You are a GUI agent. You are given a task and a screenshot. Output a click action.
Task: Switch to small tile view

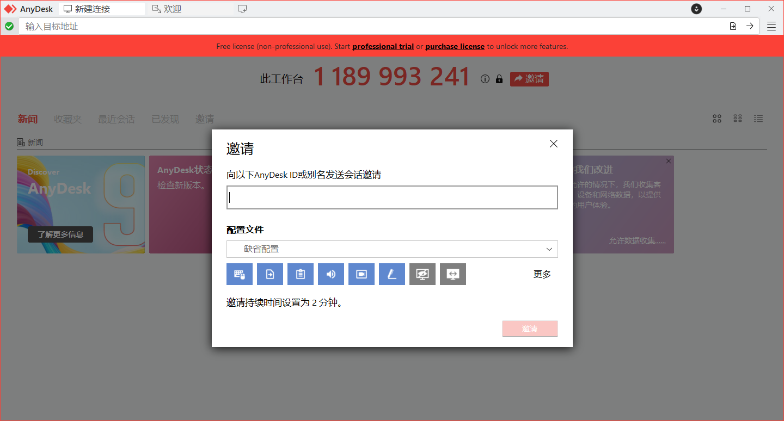(738, 119)
